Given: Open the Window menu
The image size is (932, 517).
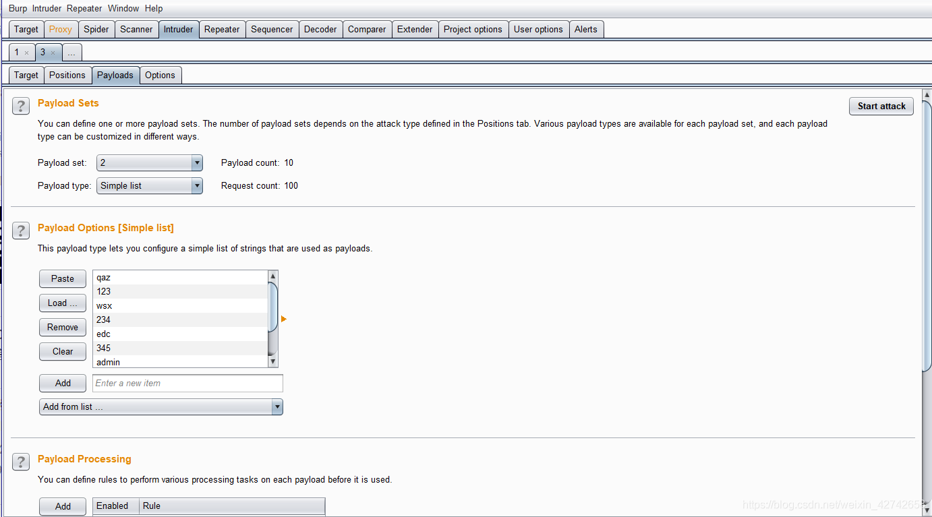Looking at the screenshot, I should tap(123, 9).
